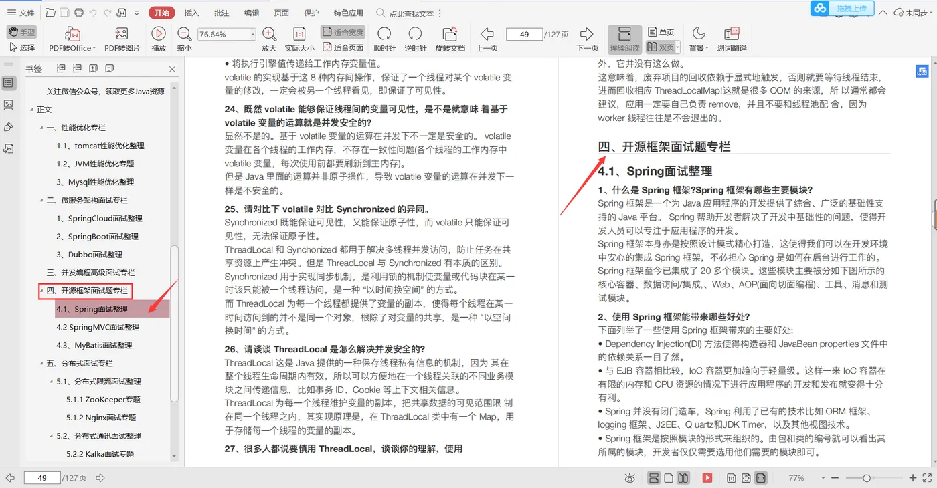Viewport: 937px width, 488px height.
Task: Toggle 连续阅读 continuous reading mode
Action: point(624,39)
